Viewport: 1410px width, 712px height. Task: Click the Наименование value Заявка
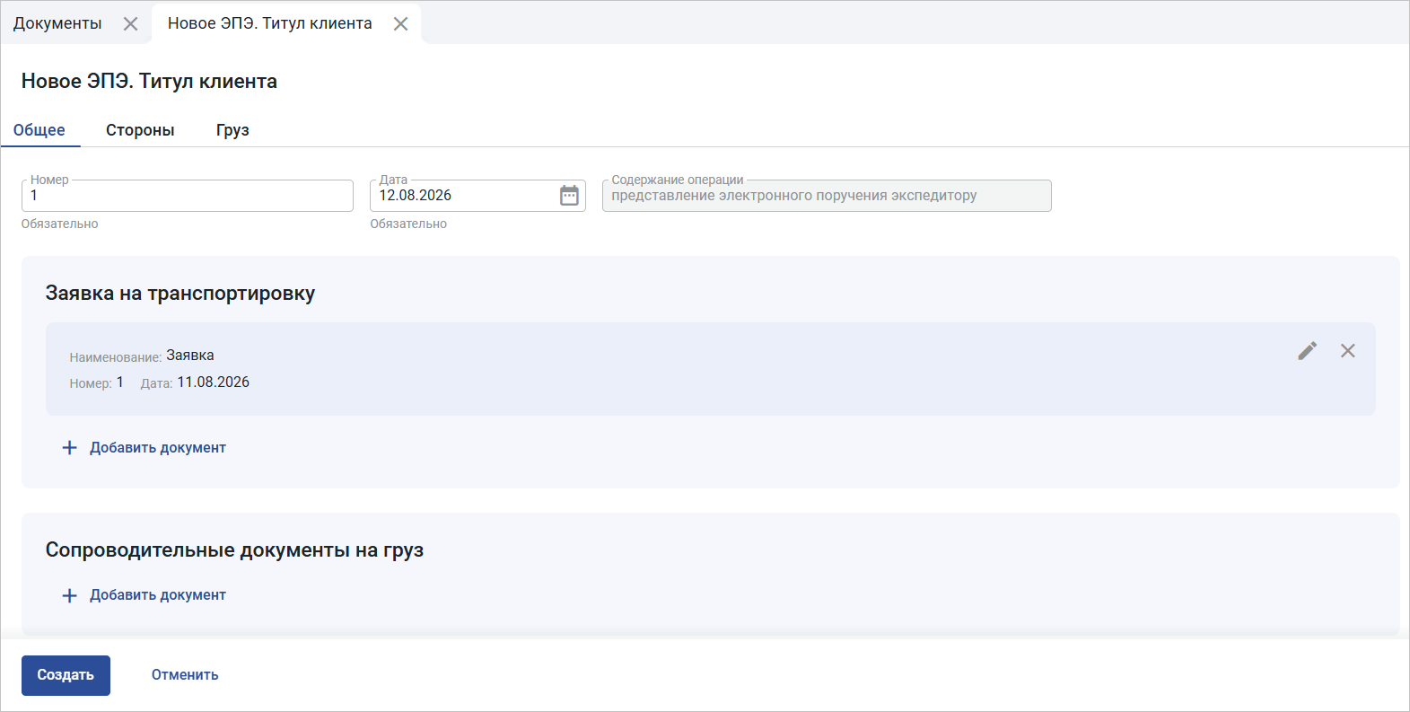(190, 356)
